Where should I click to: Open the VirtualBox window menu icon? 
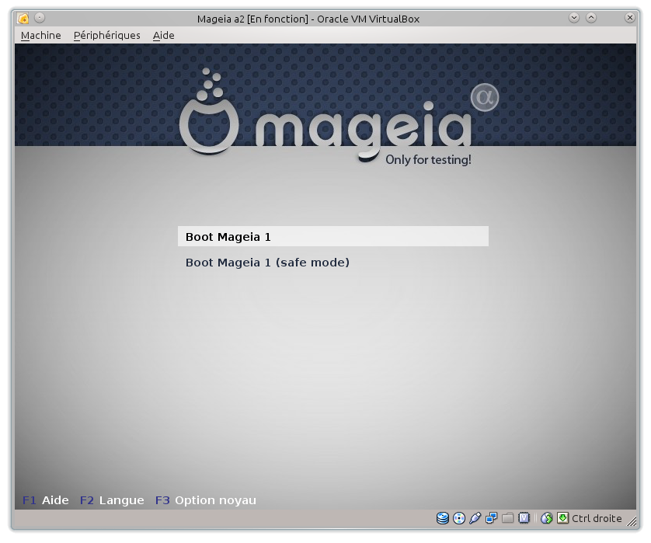(x=23, y=19)
